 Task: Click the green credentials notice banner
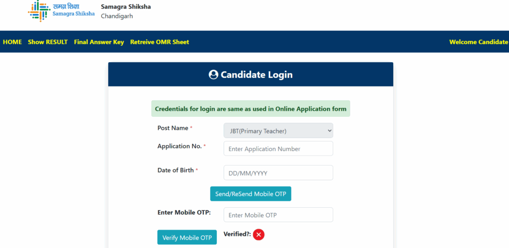click(x=251, y=109)
